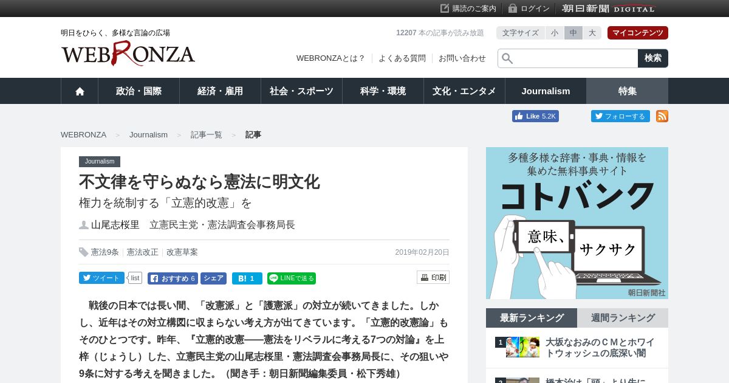Print the article with 印刷
The image size is (729, 383).
pyautogui.click(x=433, y=277)
